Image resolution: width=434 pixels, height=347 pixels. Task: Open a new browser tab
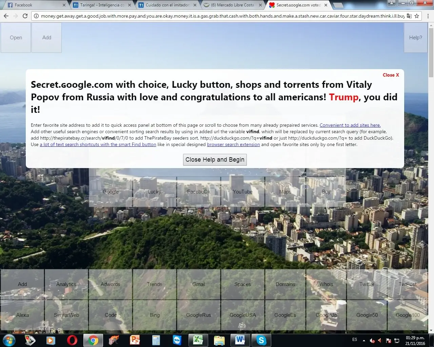[x=338, y=5]
